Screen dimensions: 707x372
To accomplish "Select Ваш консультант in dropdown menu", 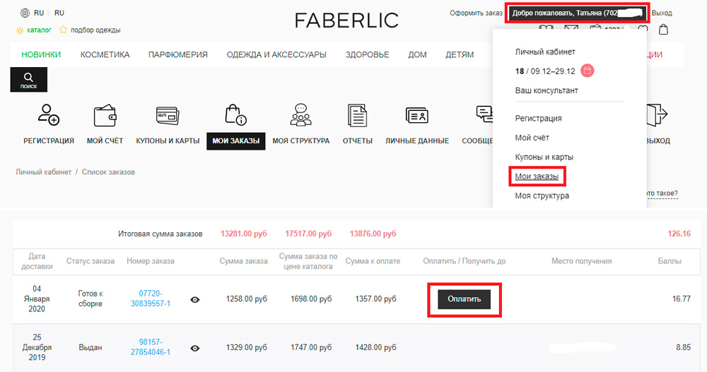I will (x=547, y=90).
